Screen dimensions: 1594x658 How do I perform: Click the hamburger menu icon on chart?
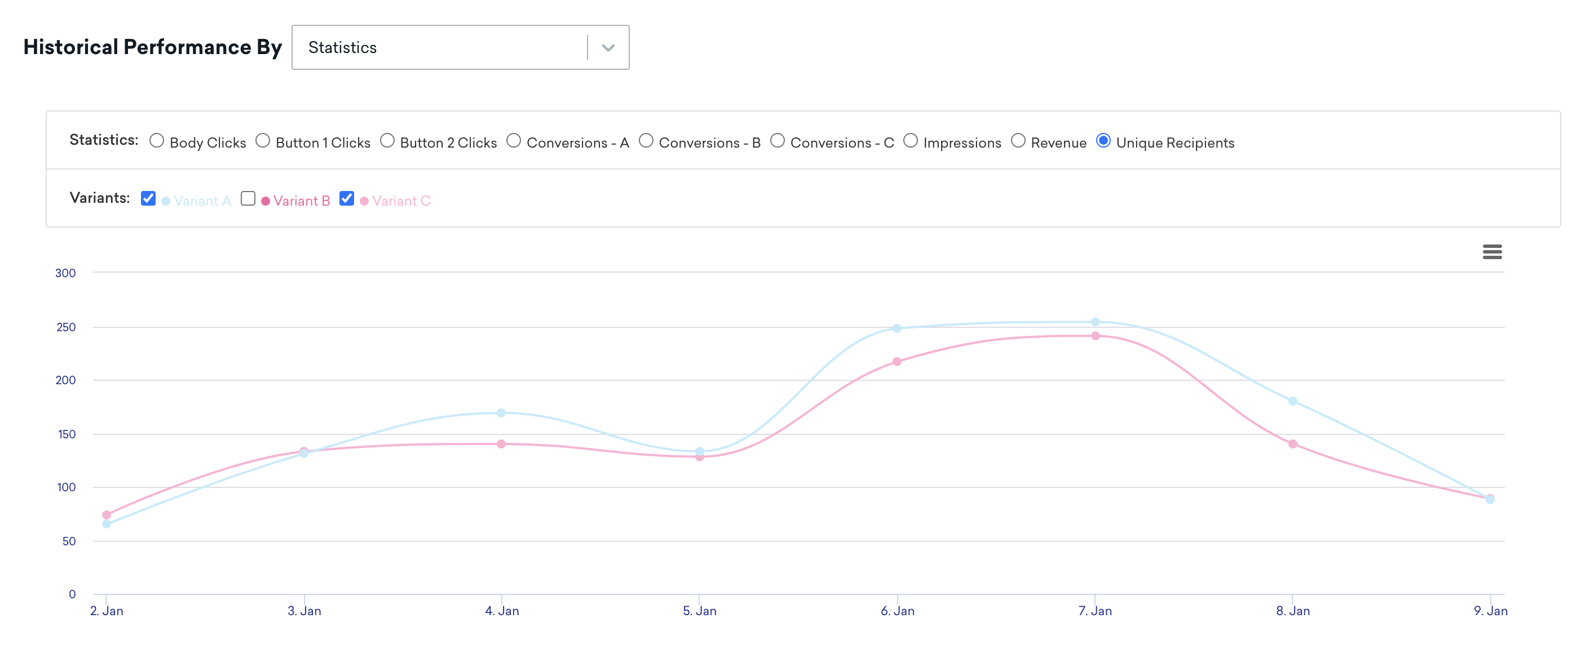point(1493,252)
